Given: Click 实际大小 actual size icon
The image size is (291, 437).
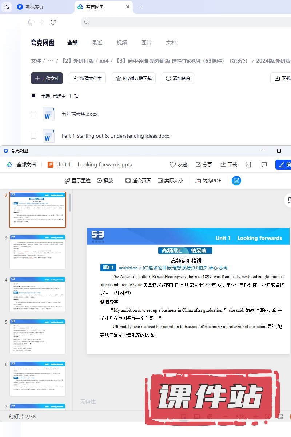Looking at the screenshot, I should [x=160, y=181].
